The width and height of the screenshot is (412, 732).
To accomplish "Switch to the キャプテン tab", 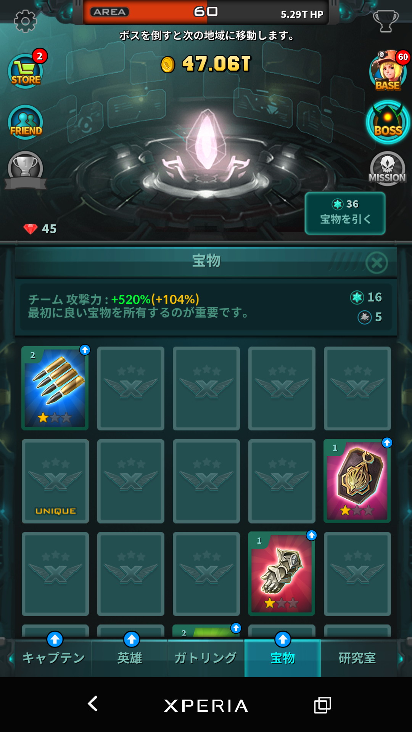I will pos(53,657).
